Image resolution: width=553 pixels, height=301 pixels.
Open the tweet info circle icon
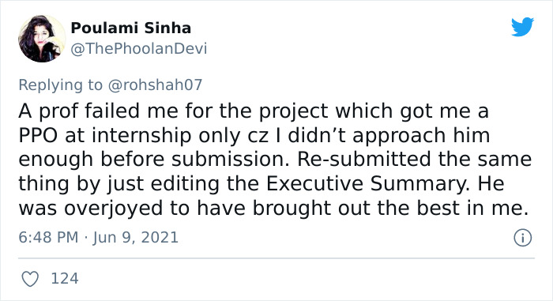(x=522, y=238)
